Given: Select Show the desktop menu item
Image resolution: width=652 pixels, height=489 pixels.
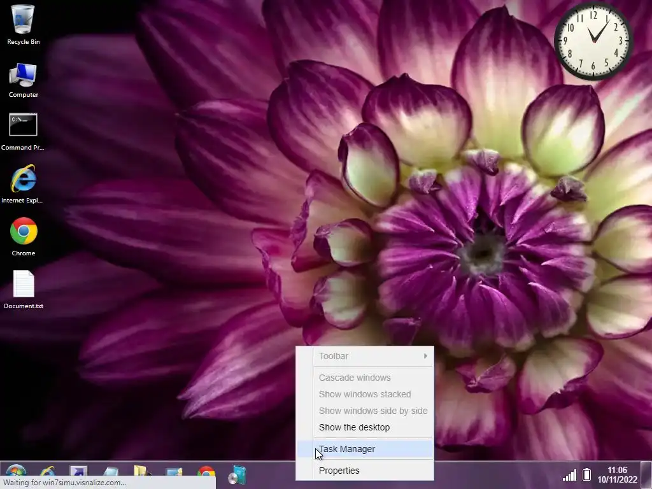Looking at the screenshot, I should (x=365, y=427).
